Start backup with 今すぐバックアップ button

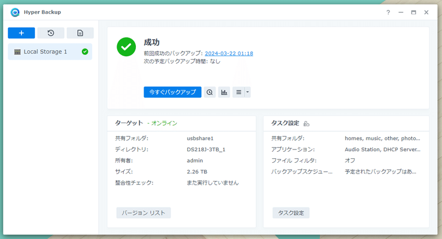click(x=172, y=92)
